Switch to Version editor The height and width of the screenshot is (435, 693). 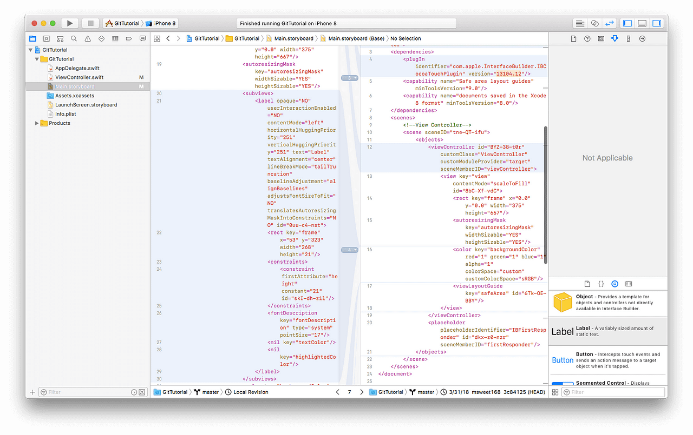(x=609, y=23)
